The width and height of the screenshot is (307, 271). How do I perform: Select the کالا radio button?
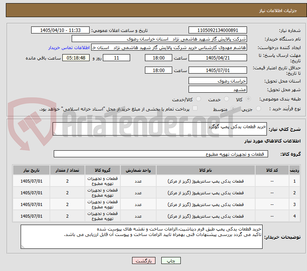click(x=248, y=99)
